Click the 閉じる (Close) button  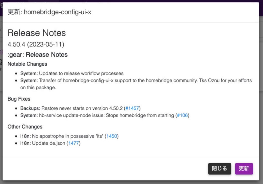tap(219, 169)
